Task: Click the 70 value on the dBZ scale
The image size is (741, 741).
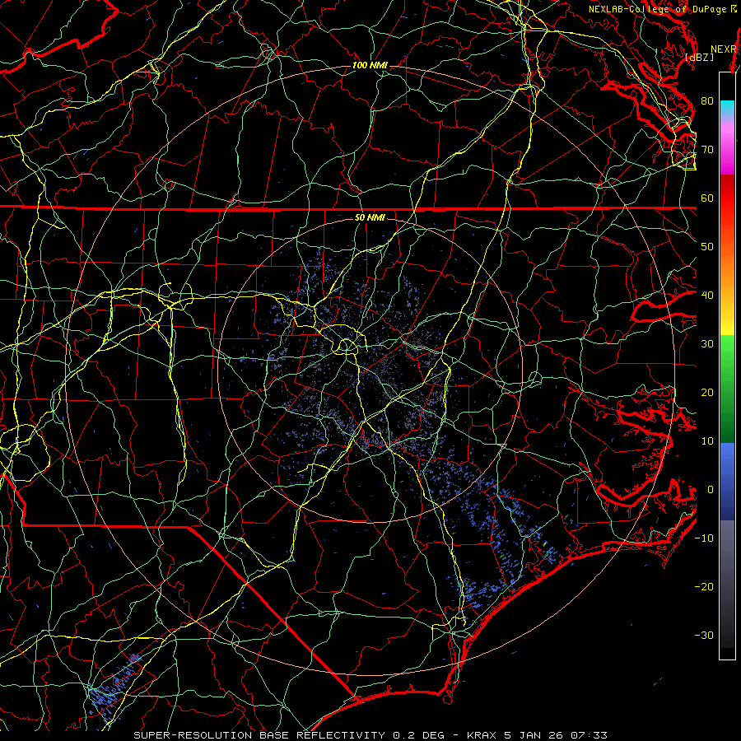Action: pos(707,150)
